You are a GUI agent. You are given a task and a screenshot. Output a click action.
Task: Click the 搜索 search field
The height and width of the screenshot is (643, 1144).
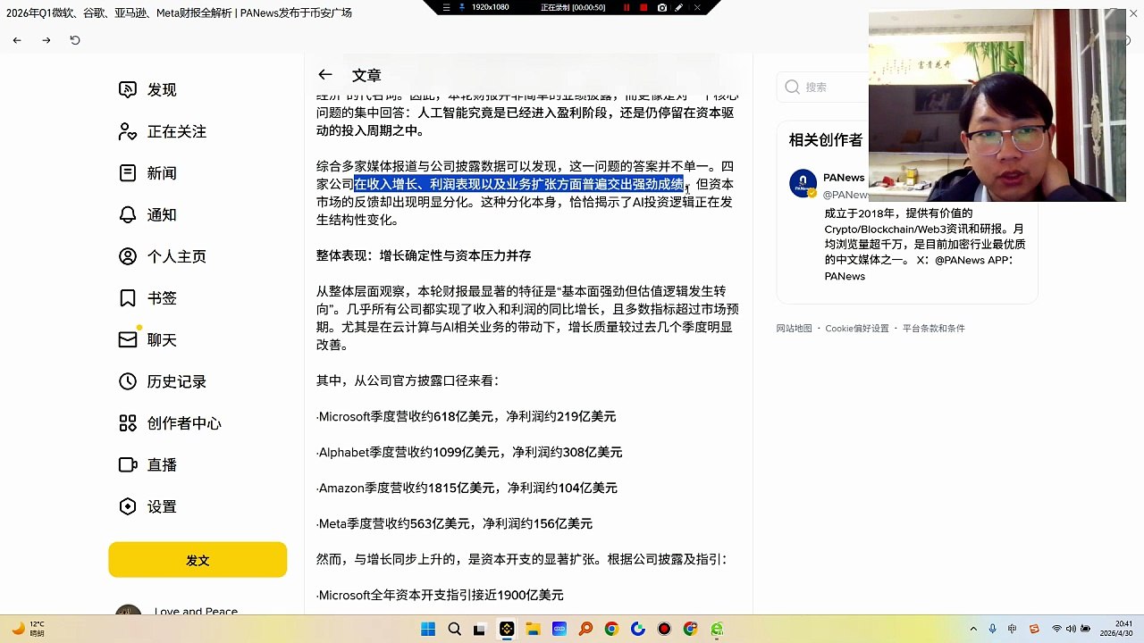point(822,87)
